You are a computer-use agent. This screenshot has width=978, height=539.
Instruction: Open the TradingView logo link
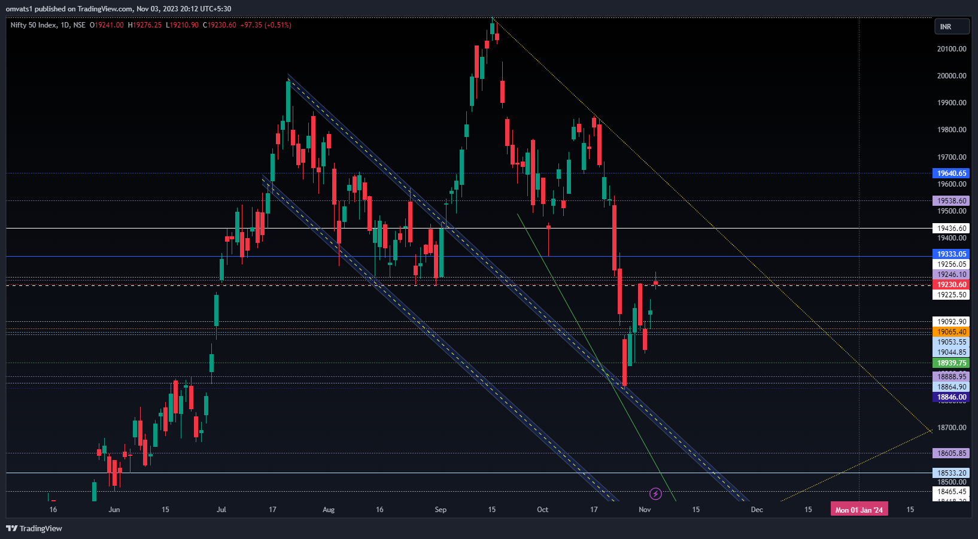(34, 528)
